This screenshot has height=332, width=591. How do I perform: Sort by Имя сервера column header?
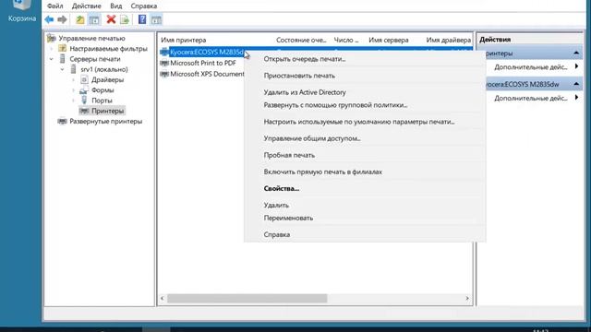(388, 40)
